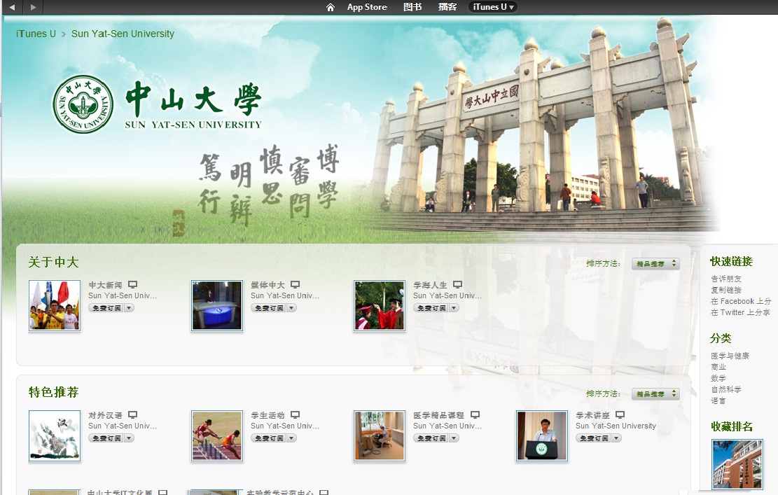Image resolution: width=778 pixels, height=495 pixels.
Task: Open the 中大新闻 flag crowd thumbnail
Action: pyautogui.click(x=55, y=305)
